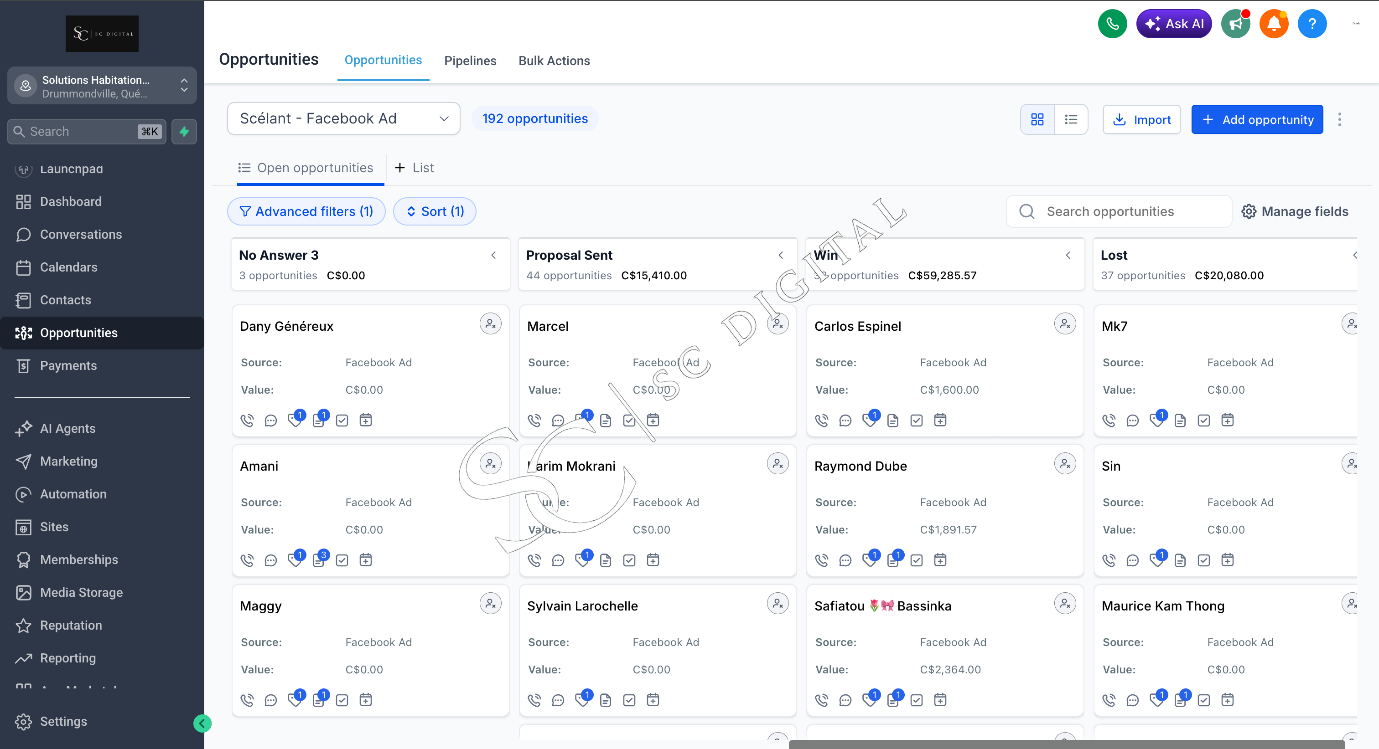The height and width of the screenshot is (749, 1379).
Task: Expand the Solutions Habitation account switcher
Action: [102, 86]
